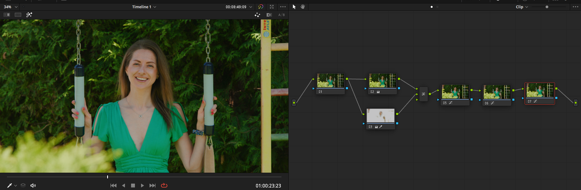The height and width of the screenshot is (190, 581).
Task: Select the highlighted node 07
Action: [540, 93]
